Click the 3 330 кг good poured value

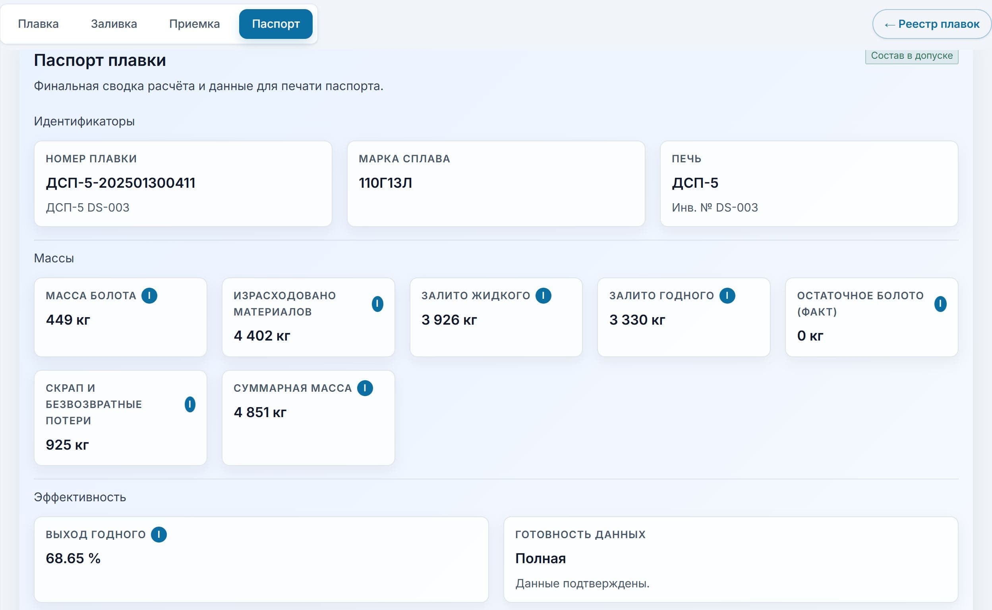[x=637, y=320]
